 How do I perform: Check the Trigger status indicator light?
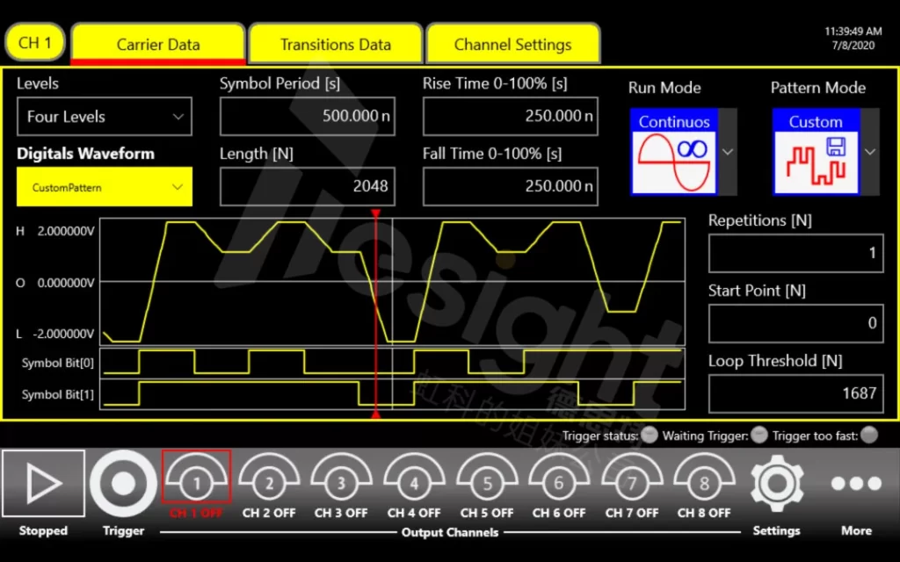click(x=648, y=435)
